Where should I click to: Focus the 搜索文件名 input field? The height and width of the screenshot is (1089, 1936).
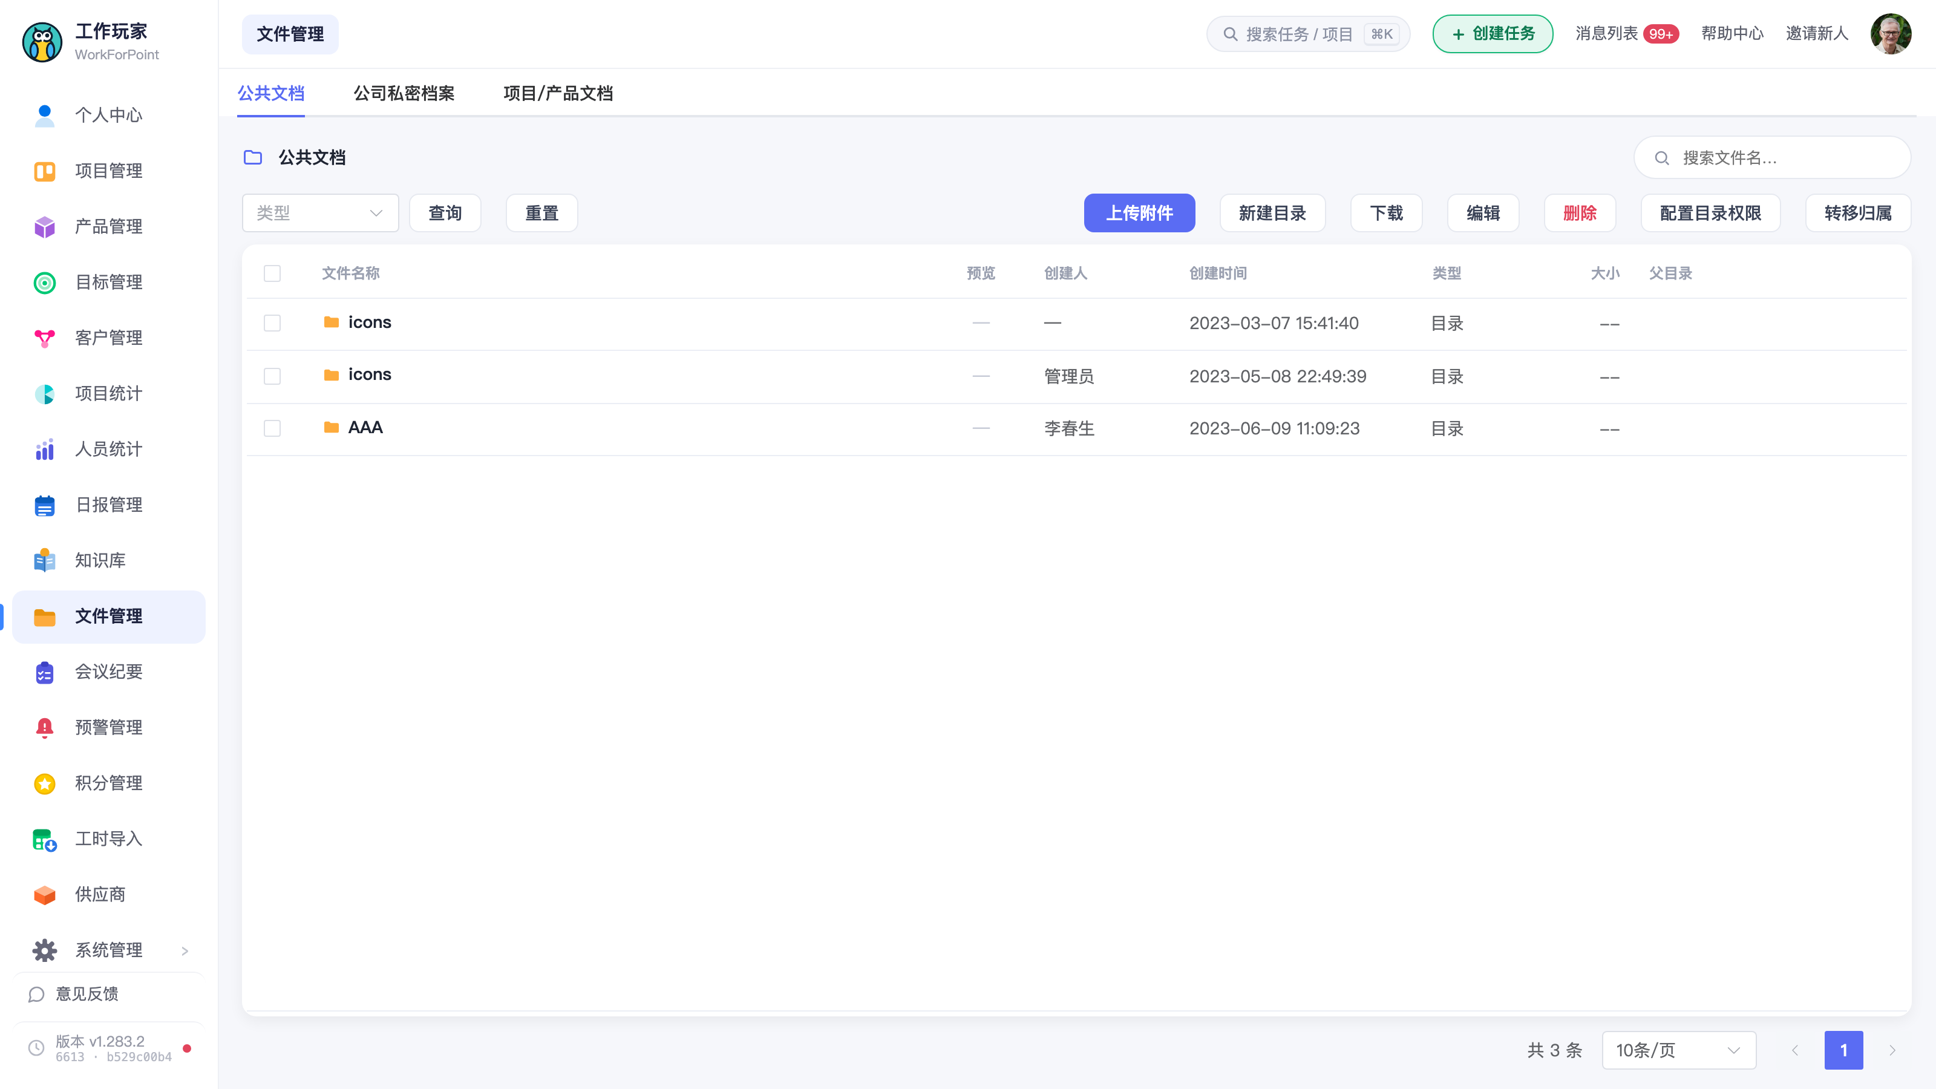[x=1771, y=158]
